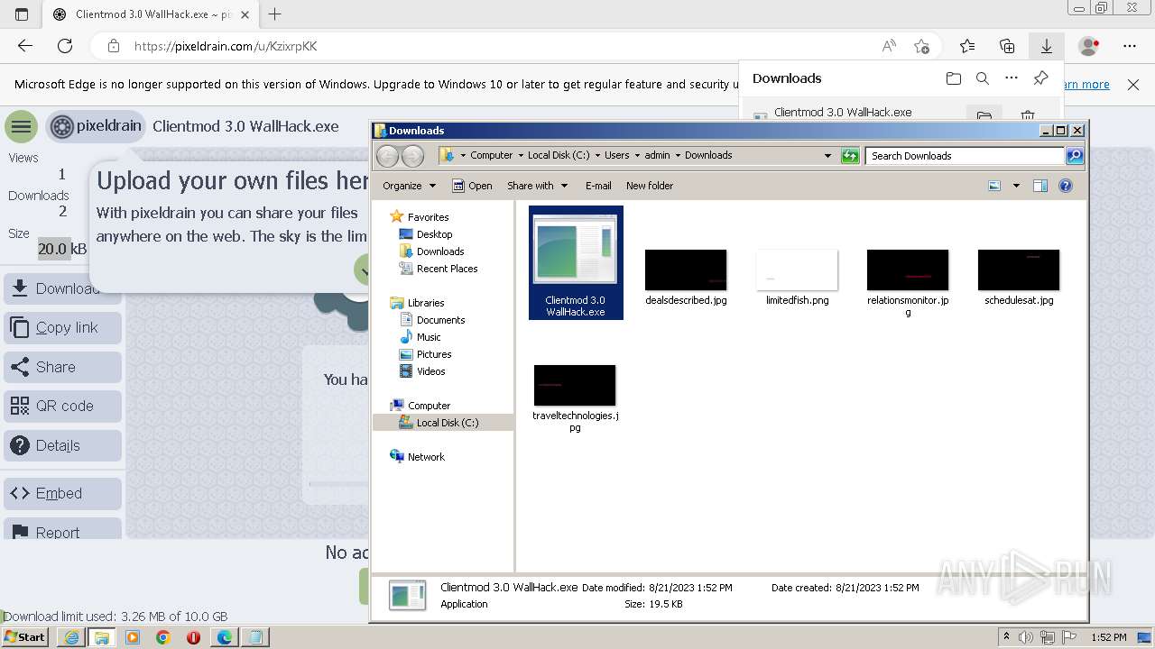Viewport: 1155px width, 649px height.
Task: Open Edge profile avatar
Action: pos(1089,46)
